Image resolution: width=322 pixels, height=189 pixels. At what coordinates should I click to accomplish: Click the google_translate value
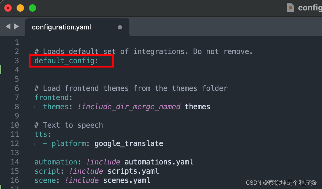[129, 144]
